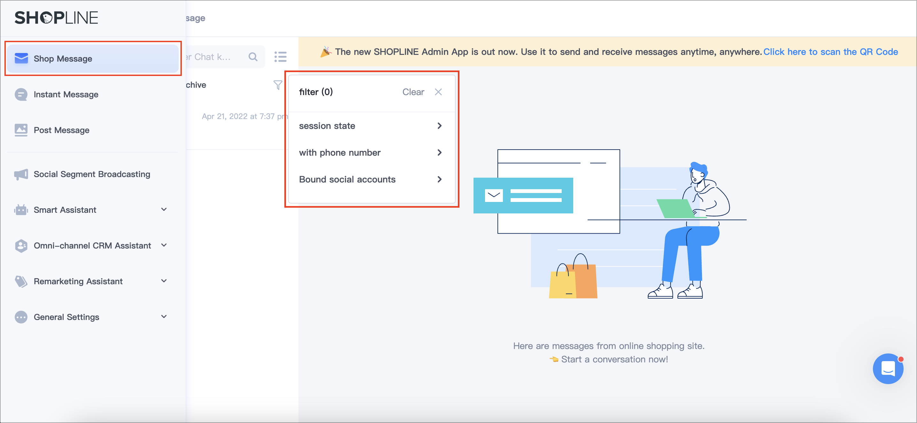
Task: Expand the General Settings chevron
Action: pos(164,316)
